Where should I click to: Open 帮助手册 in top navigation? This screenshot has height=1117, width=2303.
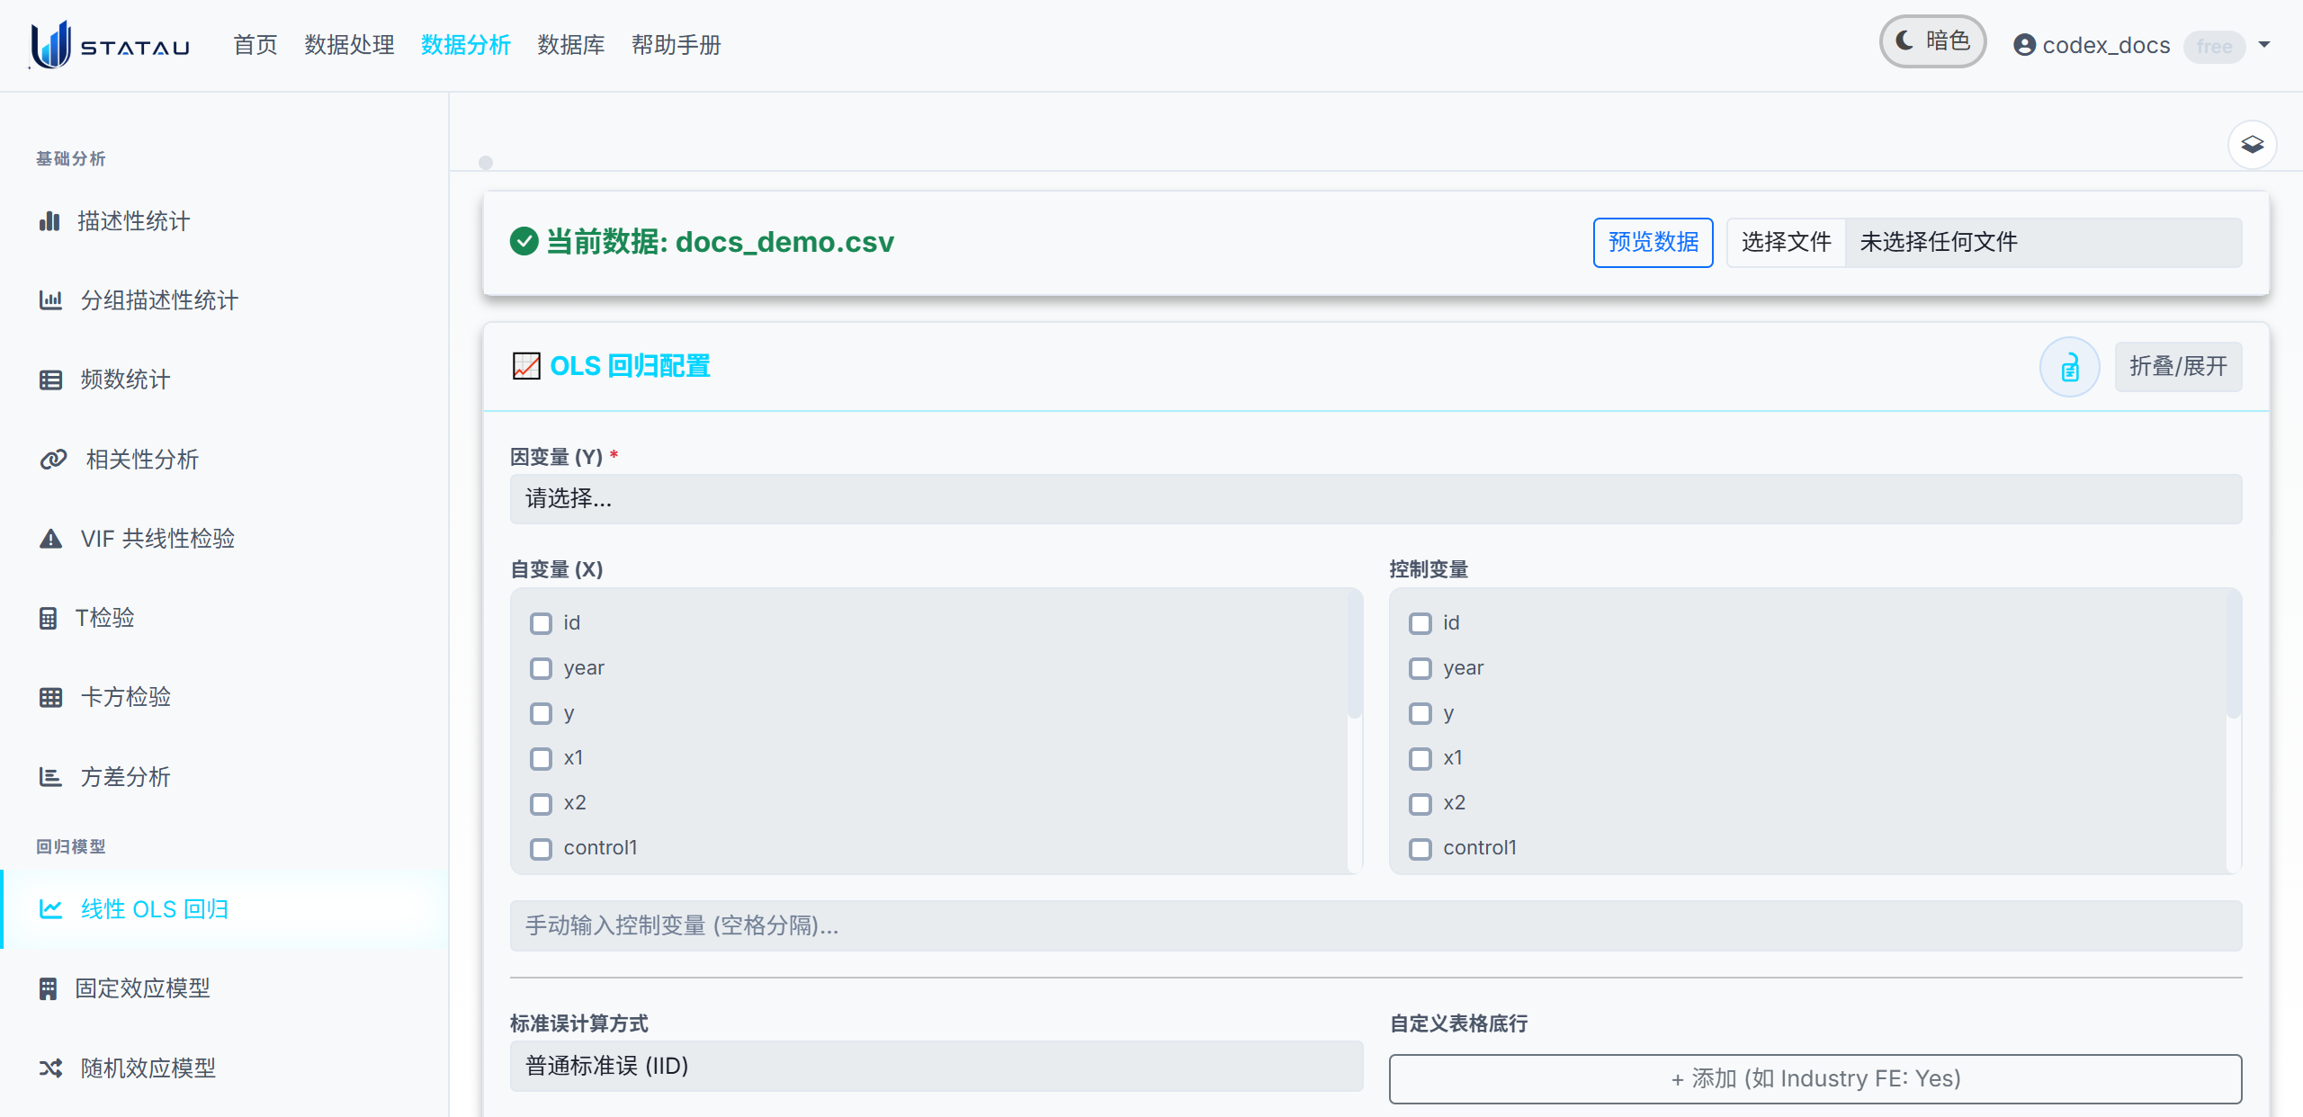coord(677,45)
